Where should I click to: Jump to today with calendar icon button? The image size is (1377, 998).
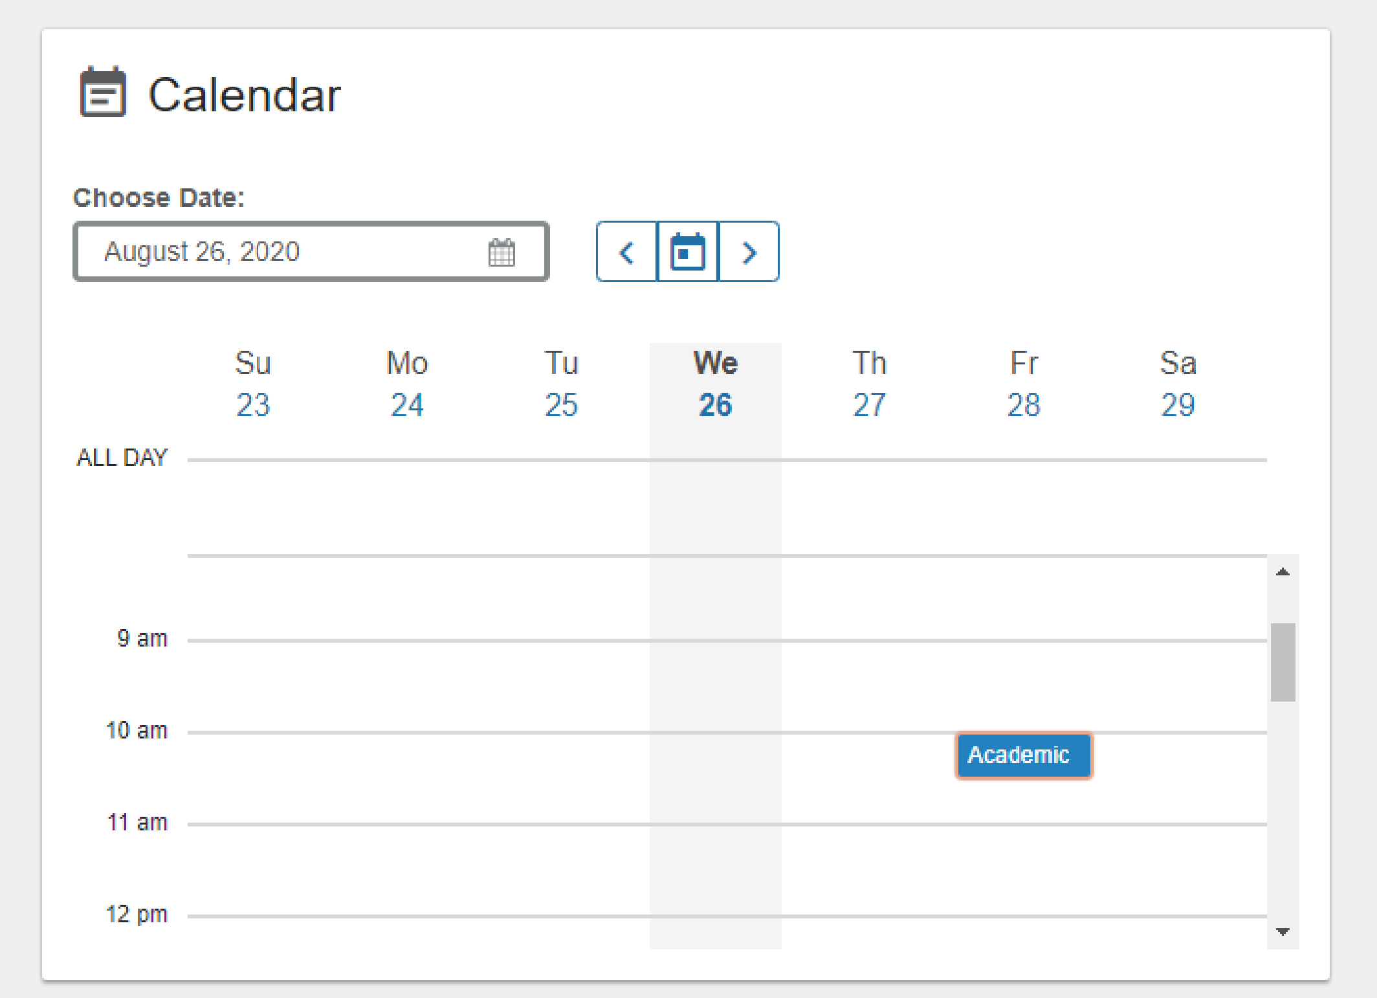pyautogui.click(x=688, y=252)
